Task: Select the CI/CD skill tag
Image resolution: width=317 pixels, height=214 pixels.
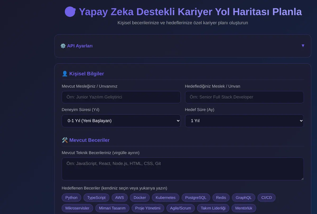Action: 267,198
